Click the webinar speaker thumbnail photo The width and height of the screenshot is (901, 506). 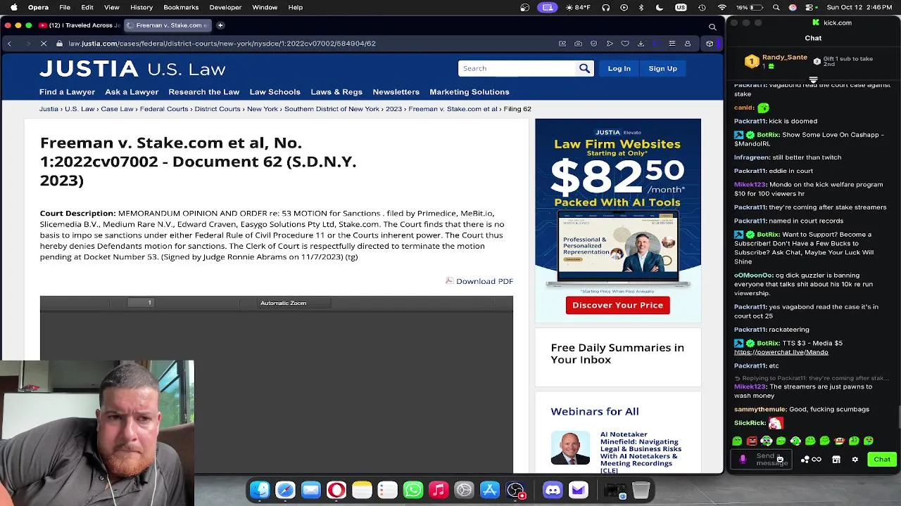click(570, 448)
